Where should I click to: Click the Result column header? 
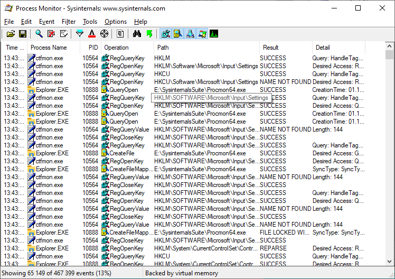286,48
